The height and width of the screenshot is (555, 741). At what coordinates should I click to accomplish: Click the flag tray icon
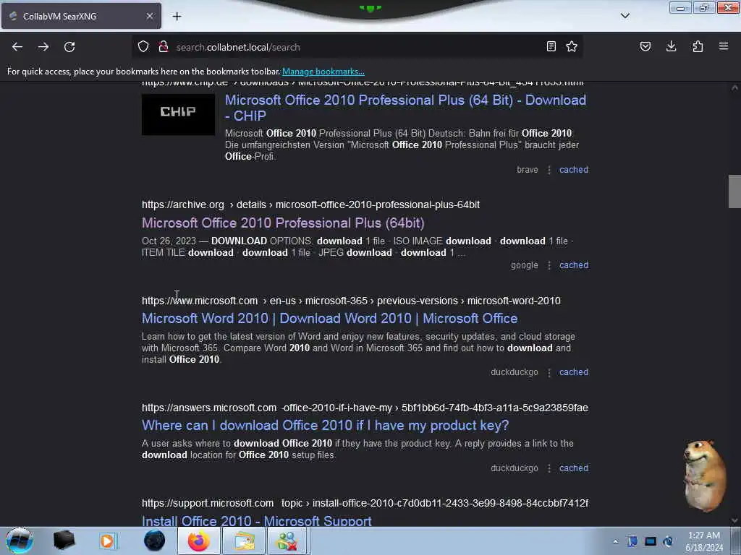tap(632, 541)
